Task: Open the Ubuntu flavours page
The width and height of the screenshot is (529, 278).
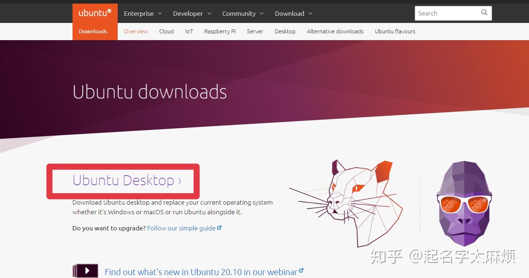Action: 395,31
